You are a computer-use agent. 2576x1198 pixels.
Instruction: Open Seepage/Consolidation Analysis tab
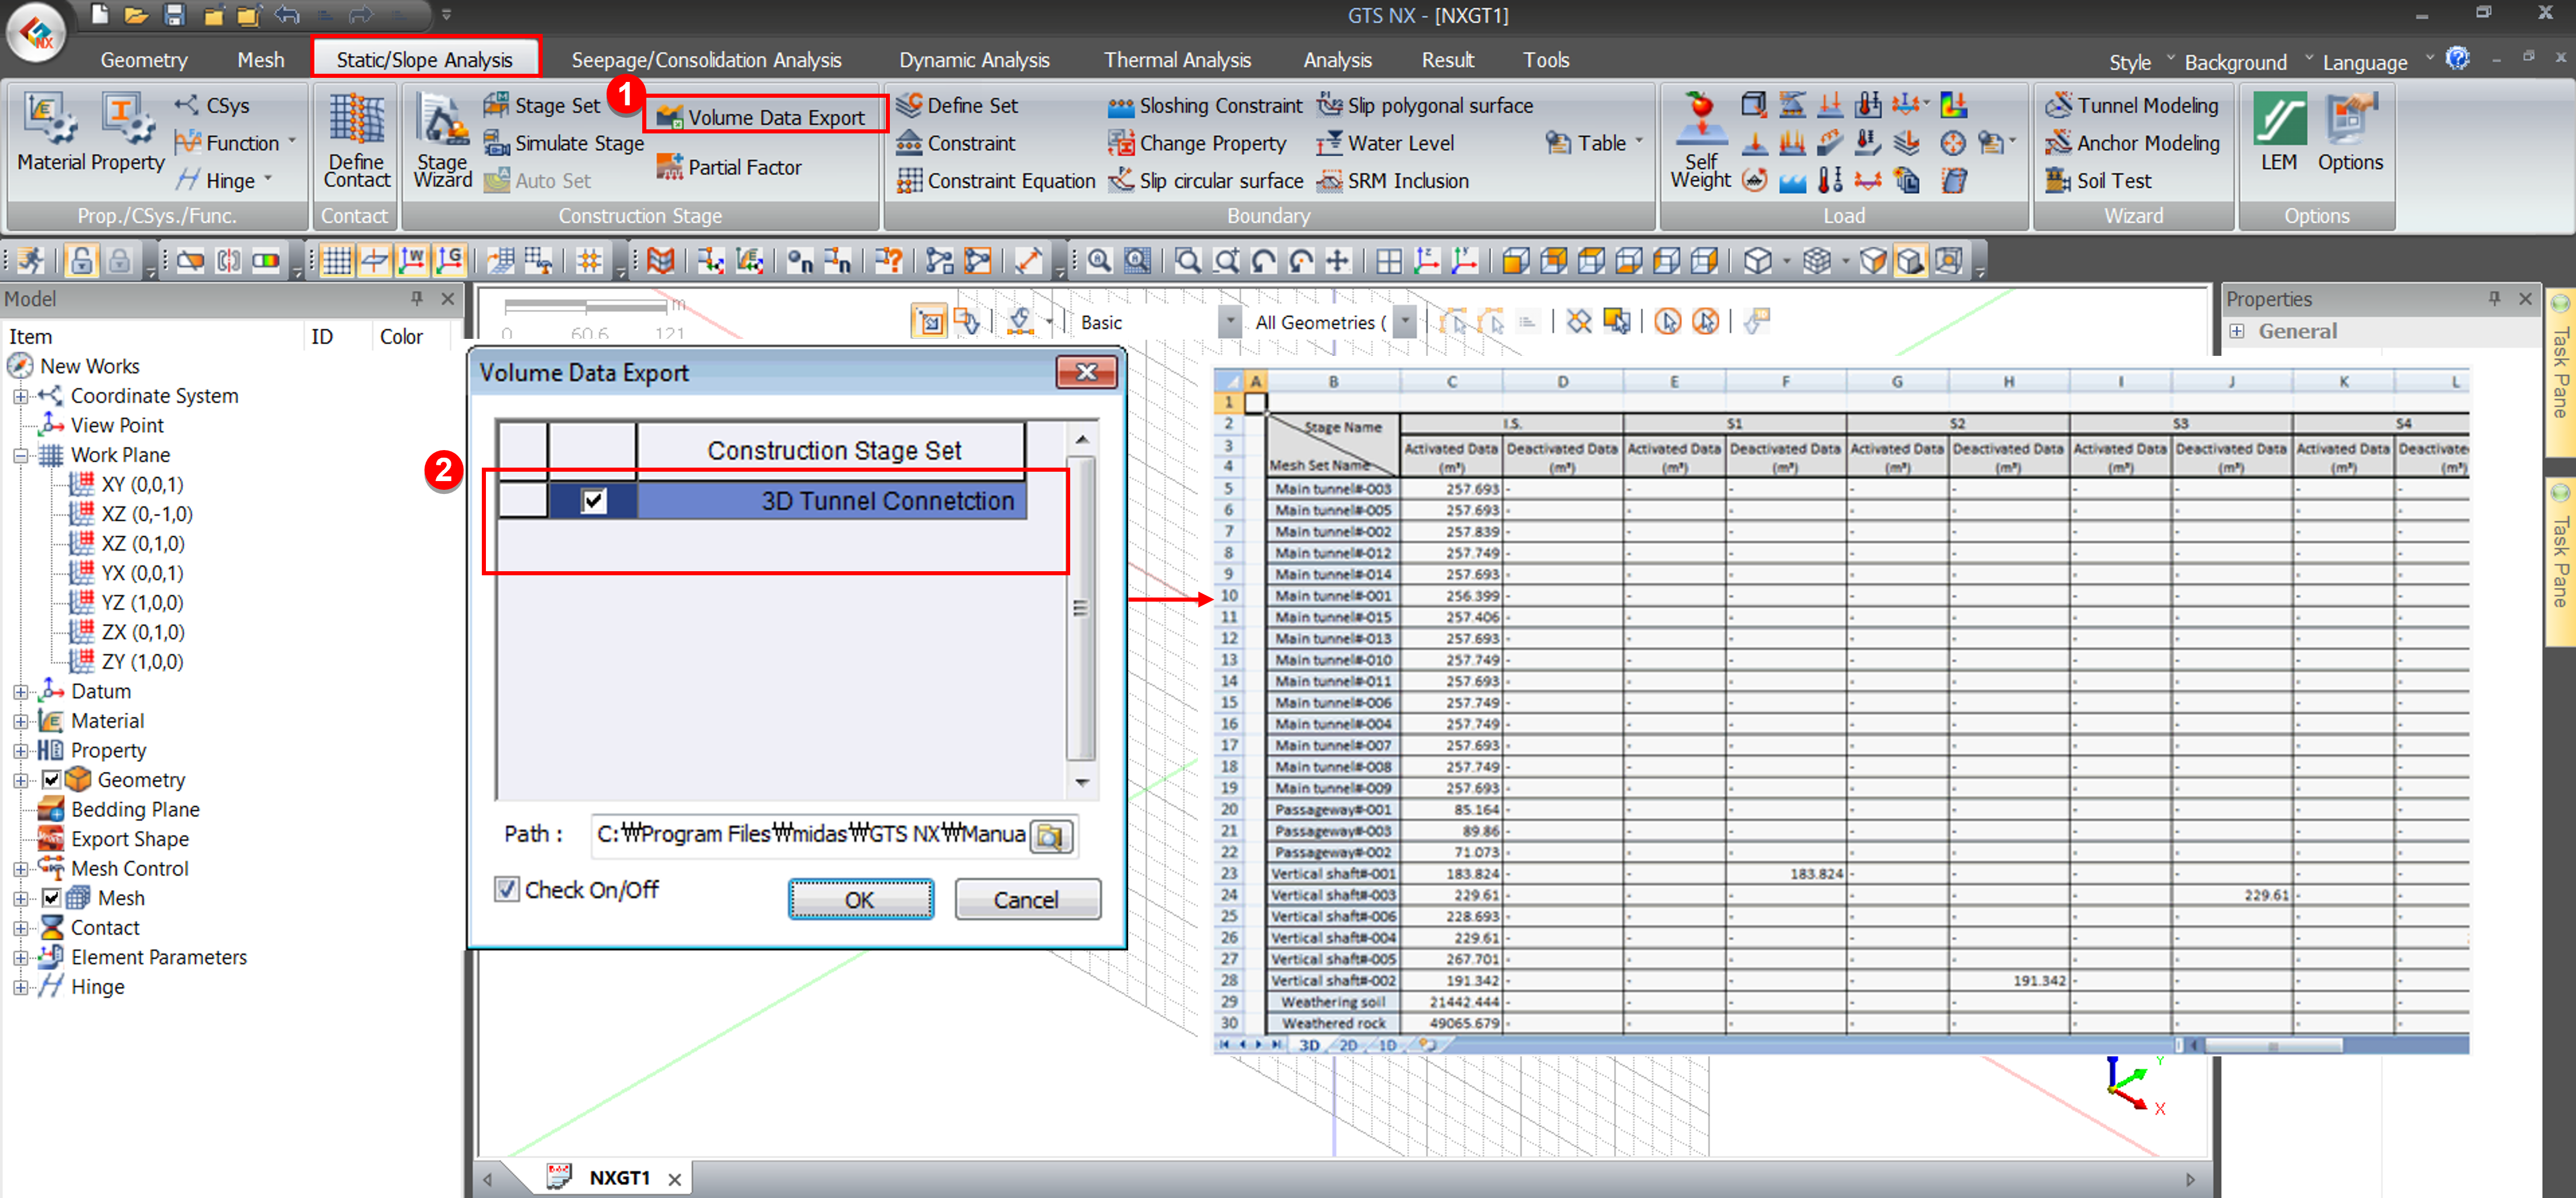(706, 60)
